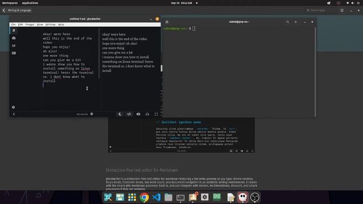
Task: Open the Edit menu in ghostwriter
Action: tap(20, 24)
